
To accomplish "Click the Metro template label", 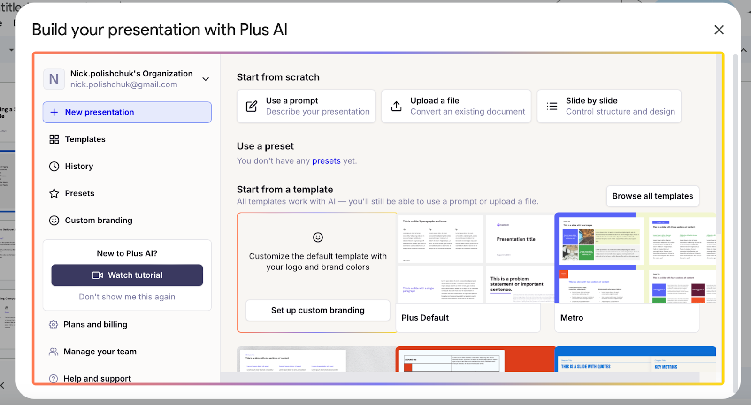I will (572, 318).
